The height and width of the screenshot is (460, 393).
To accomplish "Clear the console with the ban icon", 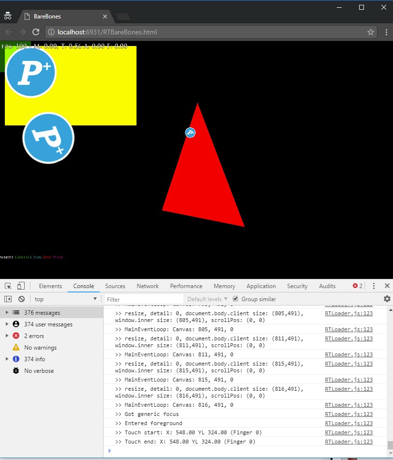I will click(21, 299).
